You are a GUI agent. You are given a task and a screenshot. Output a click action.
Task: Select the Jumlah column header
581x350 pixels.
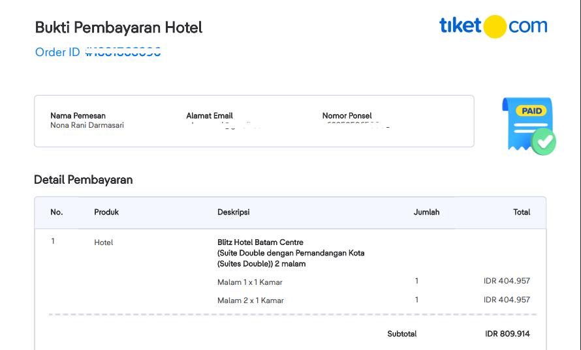[426, 212]
